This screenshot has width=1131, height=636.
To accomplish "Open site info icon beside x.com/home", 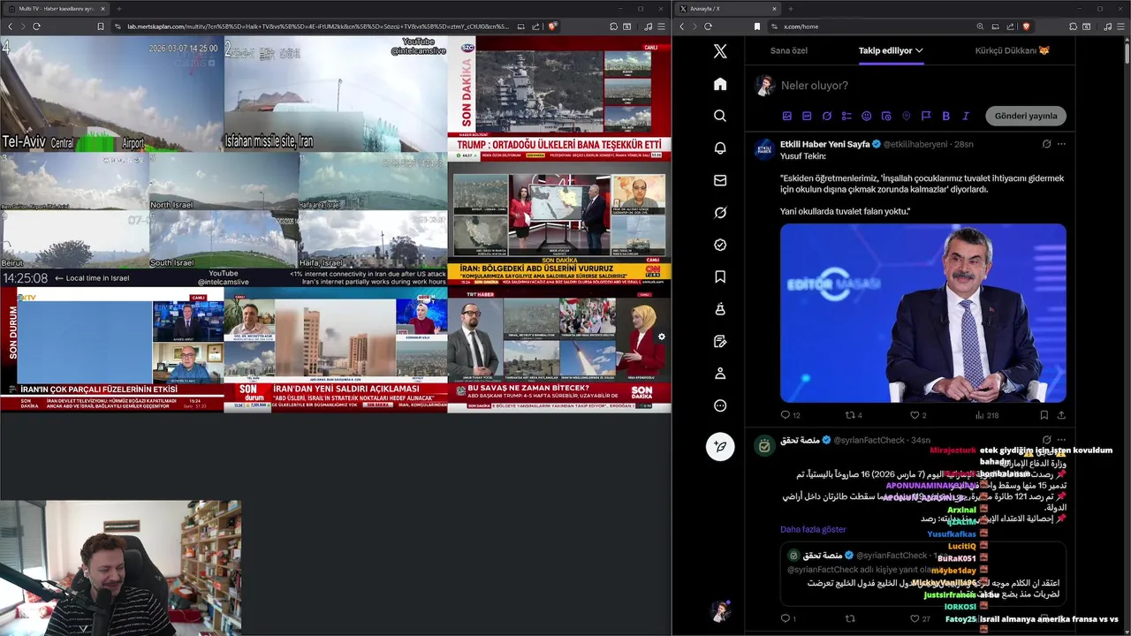I will coord(774,26).
